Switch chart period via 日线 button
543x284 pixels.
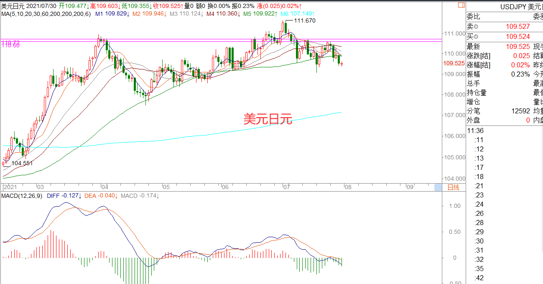coord(453,187)
